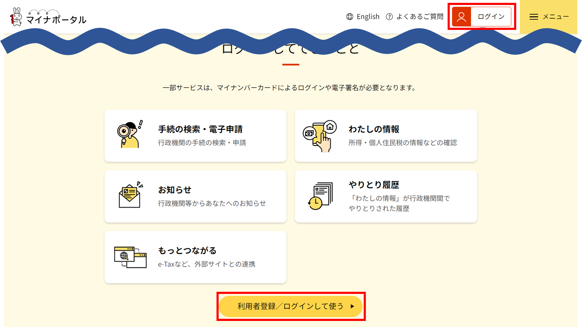Click the ログイン button in header
582x327 pixels.
[x=482, y=17]
